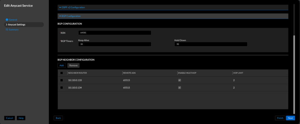Image resolution: width=300 pixels, height=124 pixels.
Task: Proceed with the Next button
Action: (x=290, y=118)
